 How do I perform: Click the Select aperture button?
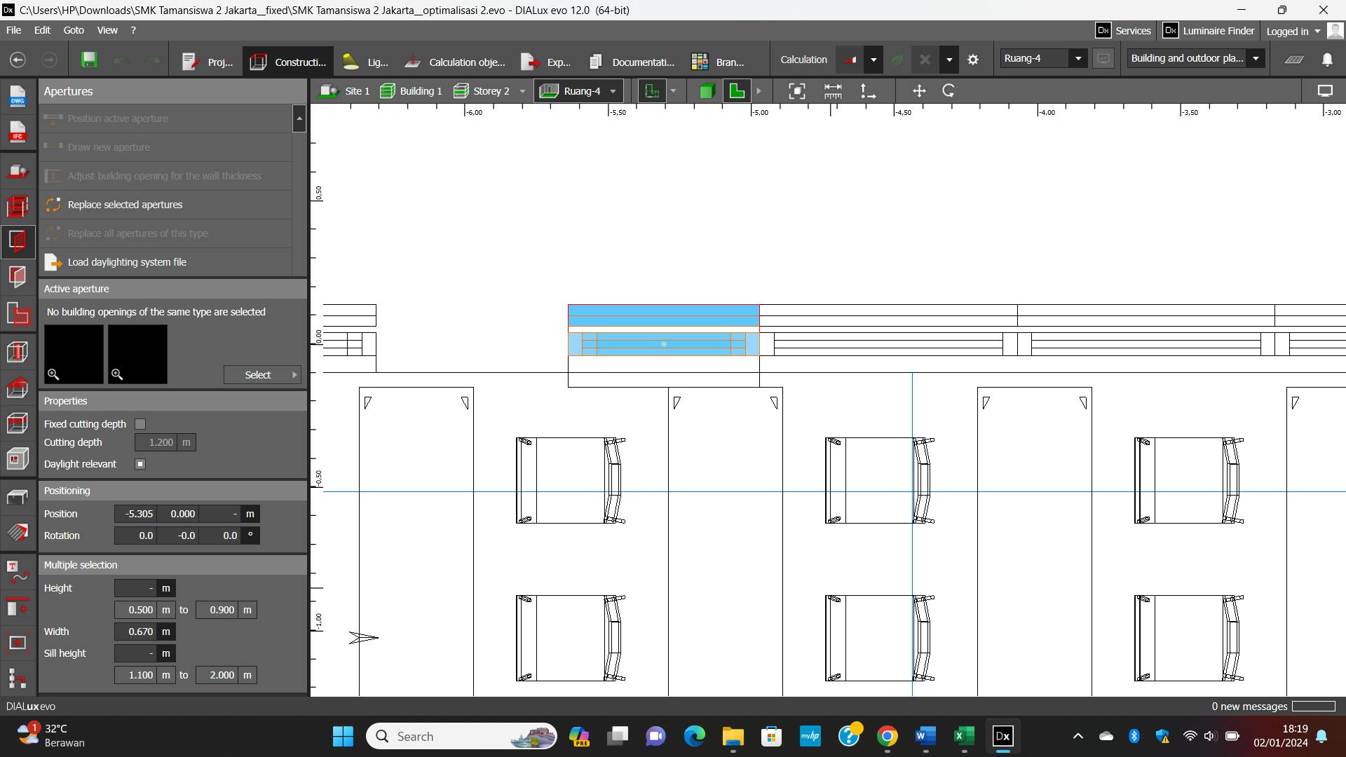(262, 375)
